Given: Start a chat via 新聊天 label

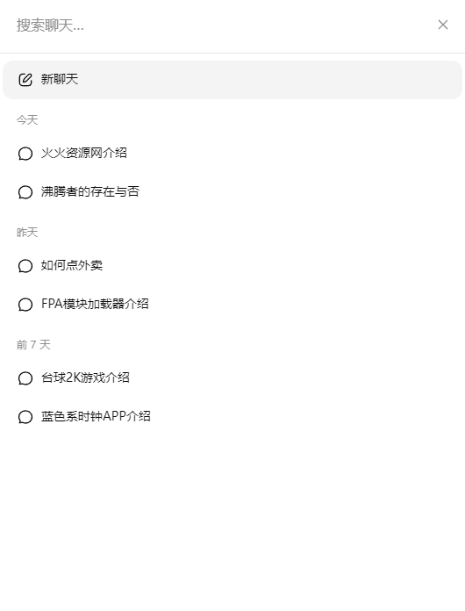Looking at the screenshot, I should pyautogui.click(x=60, y=79).
